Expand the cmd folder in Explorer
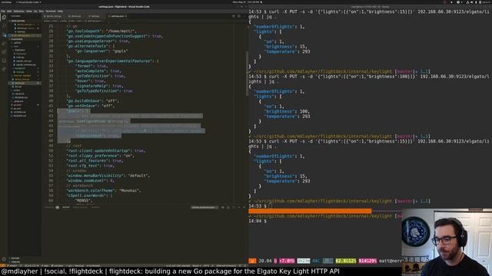 pyautogui.click(x=15, y=46)
